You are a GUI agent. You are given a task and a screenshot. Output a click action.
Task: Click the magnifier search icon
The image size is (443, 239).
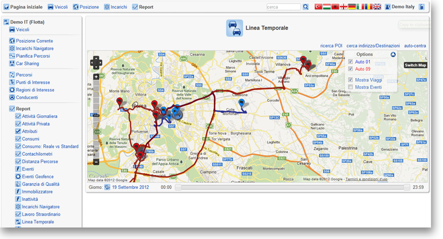[x=306, y=7]
